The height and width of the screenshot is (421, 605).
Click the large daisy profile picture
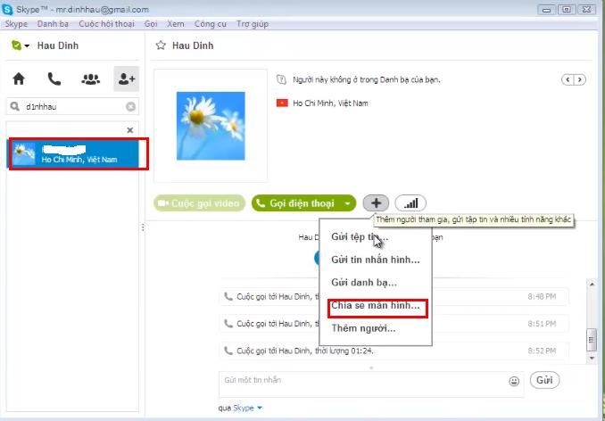pyautogui.click(x=211, y=126)
